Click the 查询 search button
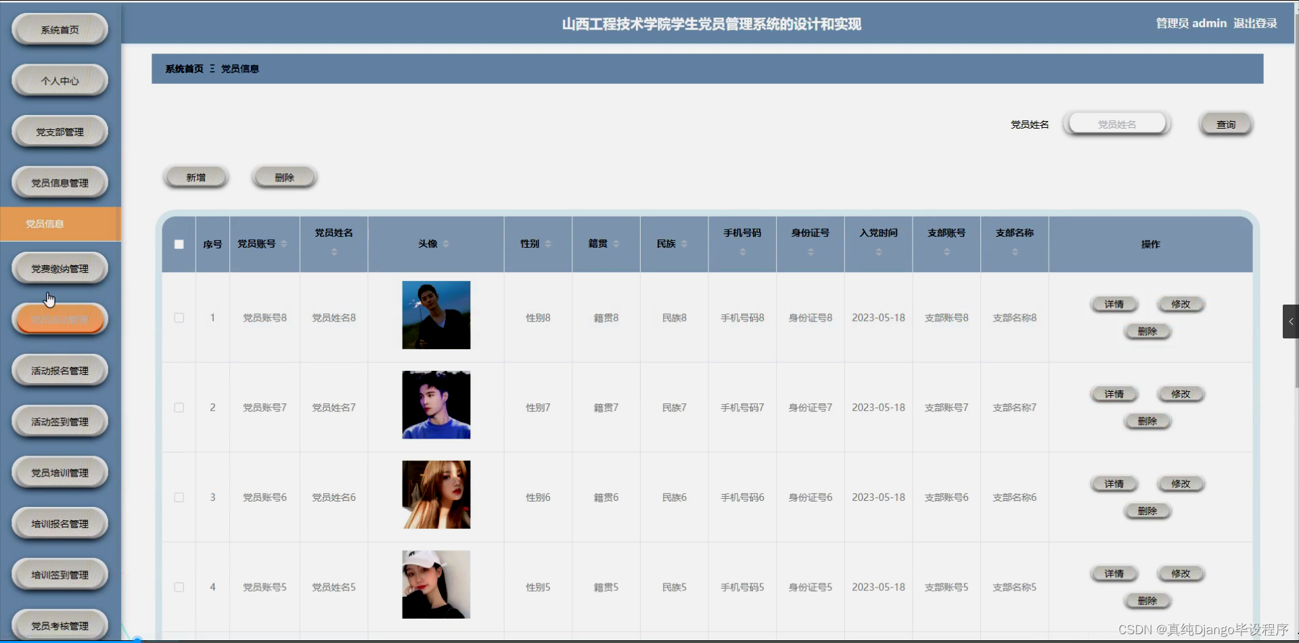 [1225, 125]
